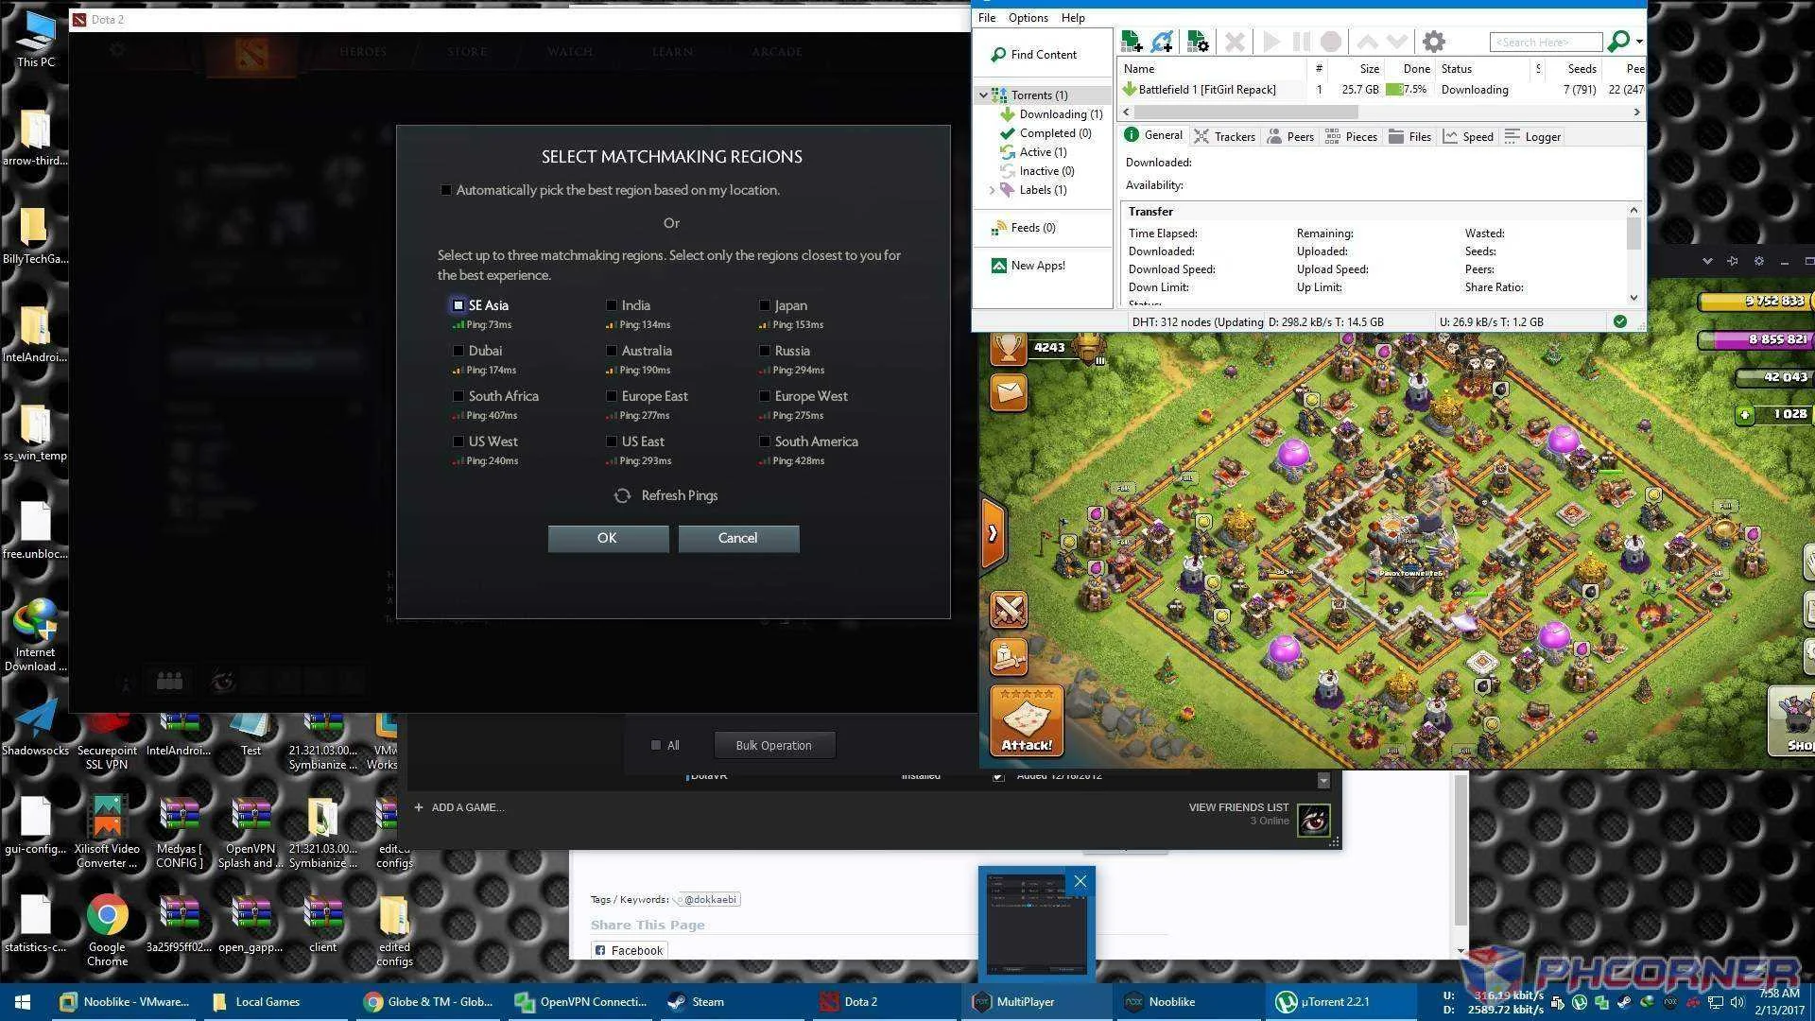
Task: Toggle the All checkbox near Bulk Operation
Action: (656, 745)
